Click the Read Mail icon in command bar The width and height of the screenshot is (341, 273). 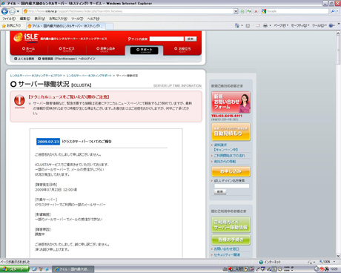[x=258, y=25]
